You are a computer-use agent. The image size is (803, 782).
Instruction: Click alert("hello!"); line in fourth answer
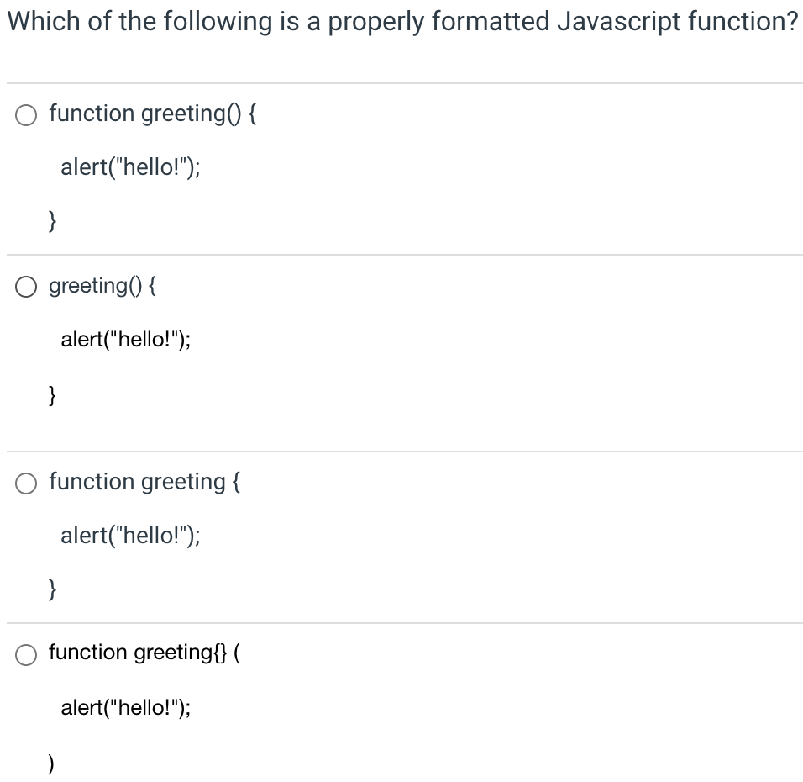click(126, 708)
